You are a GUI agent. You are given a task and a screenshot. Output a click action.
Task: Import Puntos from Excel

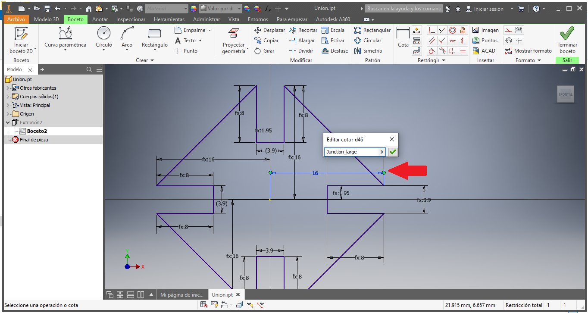click(485, 41)
